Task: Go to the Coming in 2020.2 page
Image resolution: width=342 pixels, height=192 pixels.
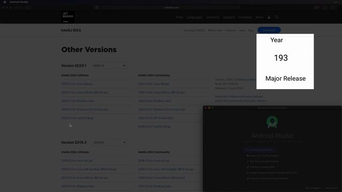Action: click(195, 30)
